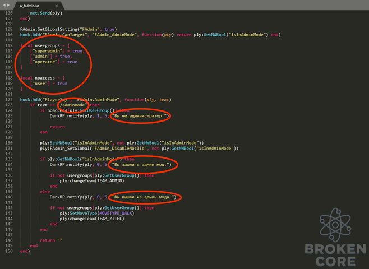This screenshot has width=369, height=269.
Task: Click the ["user"] table key
Action: 40,84
